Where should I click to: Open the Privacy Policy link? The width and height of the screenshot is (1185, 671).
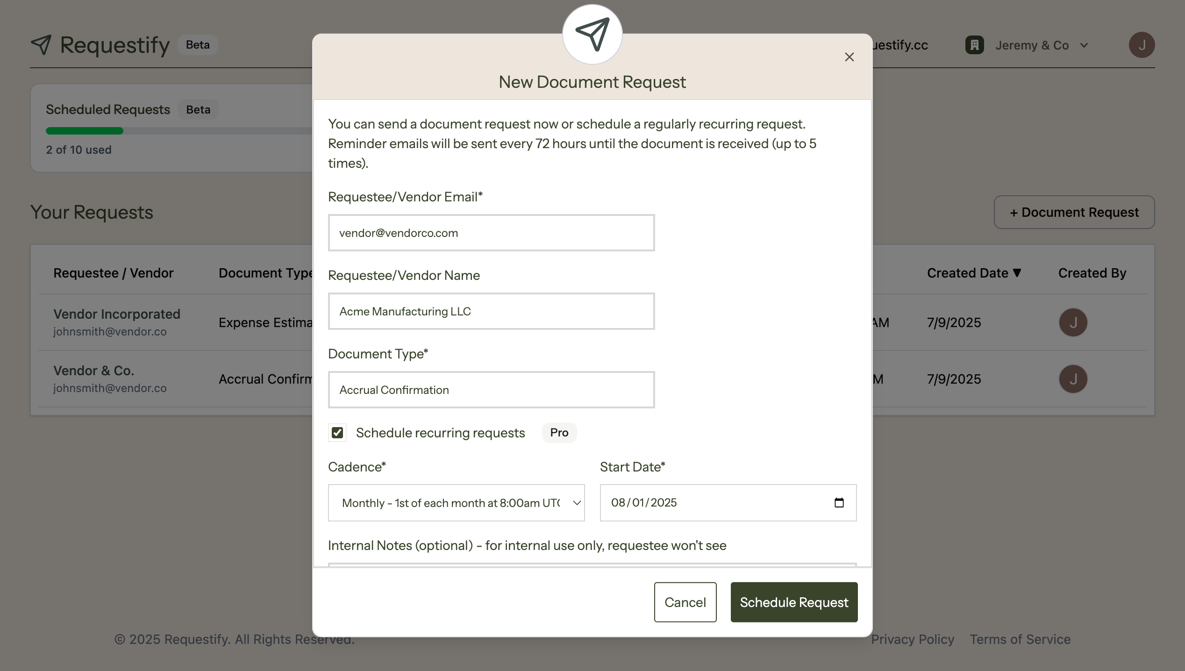[x=912, y=639]
